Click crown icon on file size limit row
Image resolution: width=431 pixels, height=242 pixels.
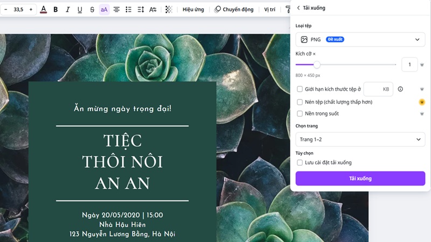[x=422, y=89]
